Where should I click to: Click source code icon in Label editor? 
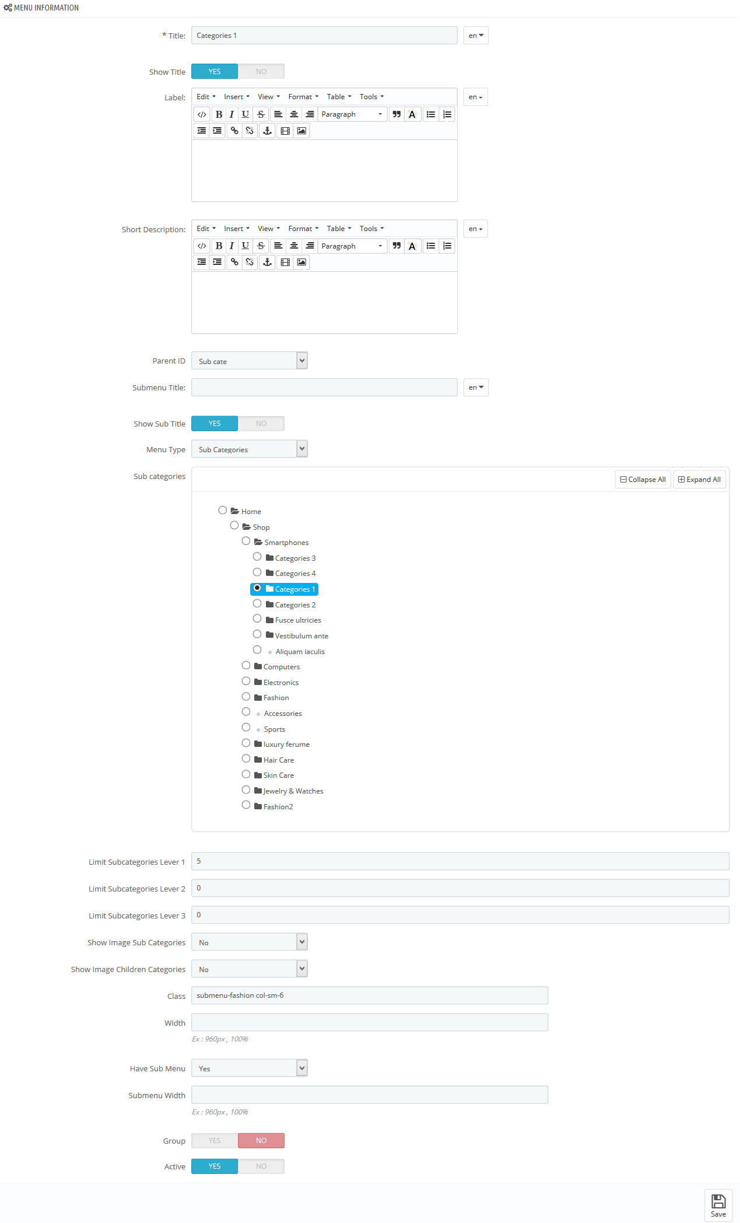click(202, 114)
